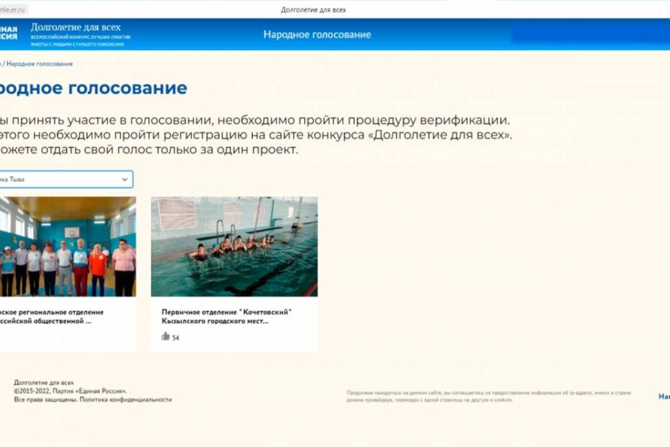Open the gym group photo project
This screenshot has width=670, height=447.
coord(68,246)
